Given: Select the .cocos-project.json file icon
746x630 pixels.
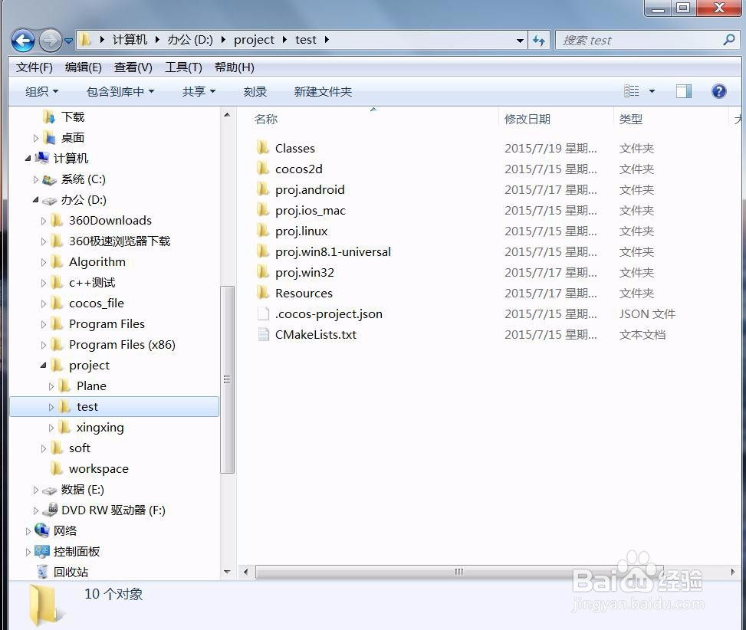Looking at the screenshot, I should (x=263, y=313).
